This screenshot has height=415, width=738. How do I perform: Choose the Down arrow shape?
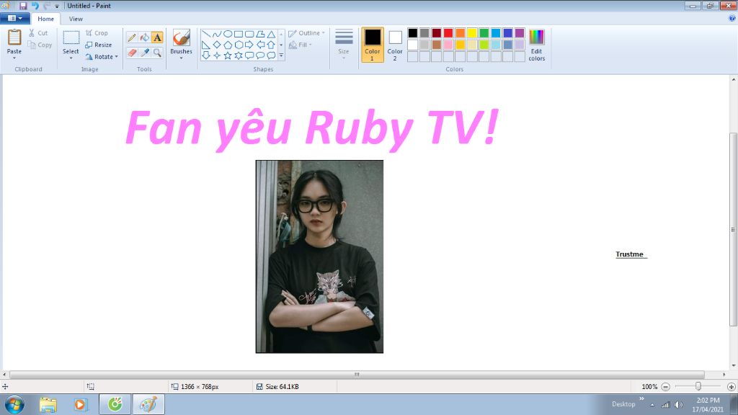(x=205, y=55)
